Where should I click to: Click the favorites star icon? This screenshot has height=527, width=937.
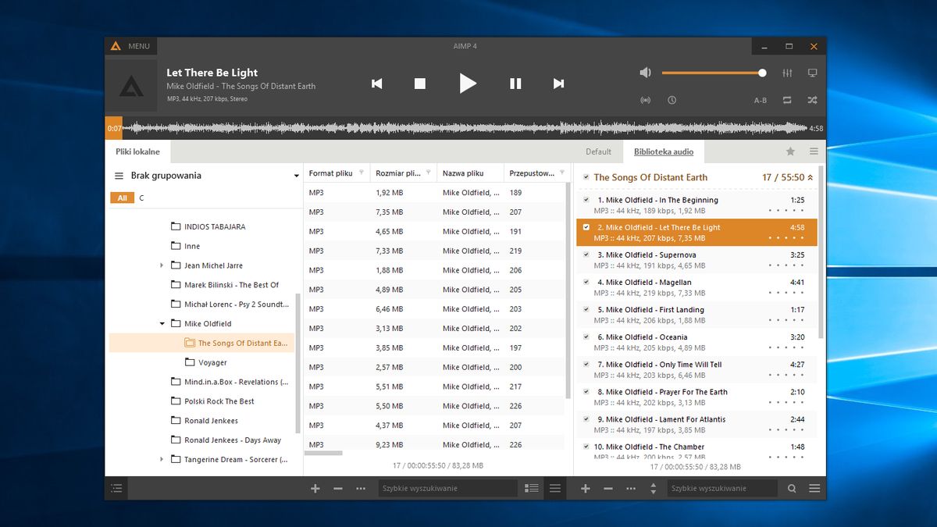click(790, 151)
